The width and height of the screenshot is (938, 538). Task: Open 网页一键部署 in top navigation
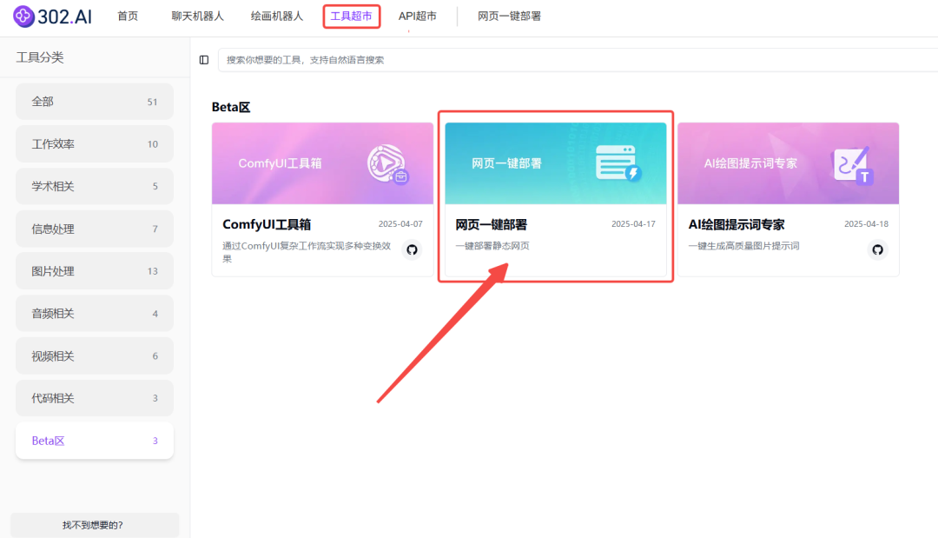tap(509, 17)
